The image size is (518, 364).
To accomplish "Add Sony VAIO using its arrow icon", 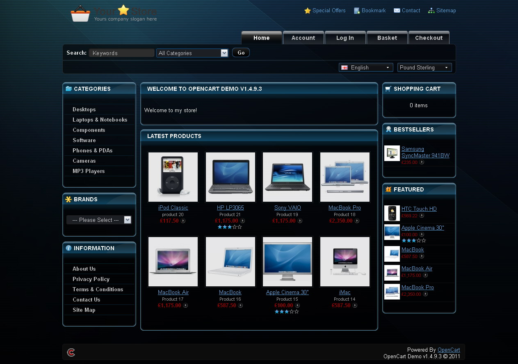I will 300,221.
